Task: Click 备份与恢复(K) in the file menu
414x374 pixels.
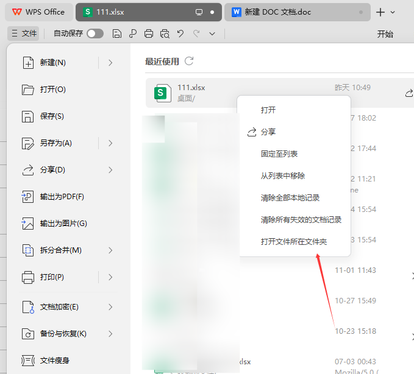Action: click(x=63, y=334)
